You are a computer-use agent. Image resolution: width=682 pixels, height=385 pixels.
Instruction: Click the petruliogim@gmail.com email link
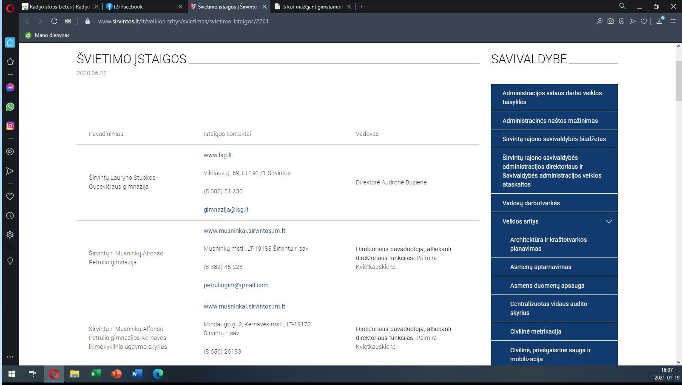(x=236, y=285)
